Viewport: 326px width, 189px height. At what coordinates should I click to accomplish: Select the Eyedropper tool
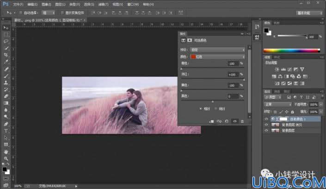(6, 62)
